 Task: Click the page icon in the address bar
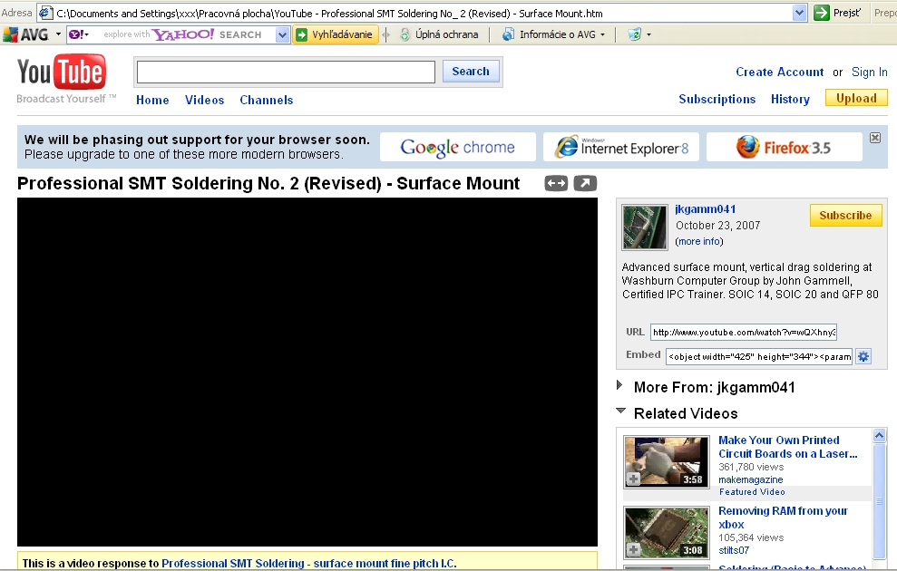[x=45, y=13]
